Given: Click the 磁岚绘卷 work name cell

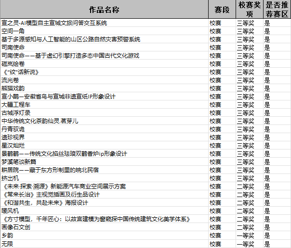Looking at the screenshot, I should 13,64.
